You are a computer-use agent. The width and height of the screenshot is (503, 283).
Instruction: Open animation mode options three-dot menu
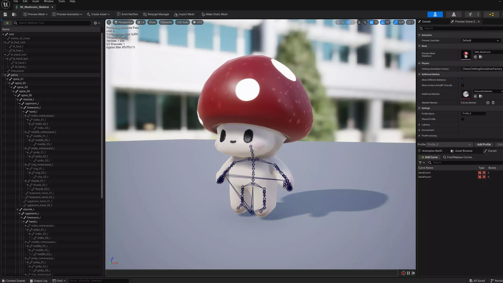pos(478,14)
